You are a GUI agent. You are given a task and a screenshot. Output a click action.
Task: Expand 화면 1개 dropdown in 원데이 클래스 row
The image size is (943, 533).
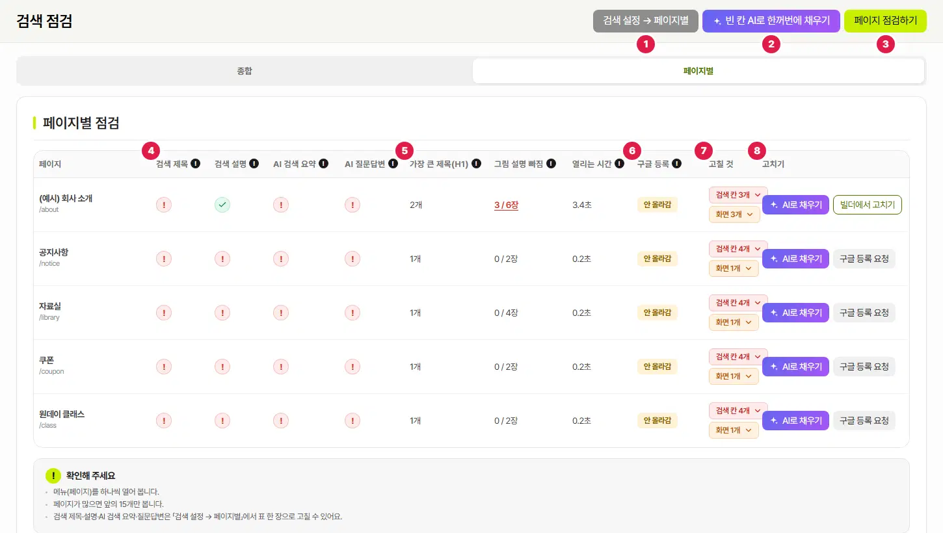pyautogui.click(x=734, y=430)
